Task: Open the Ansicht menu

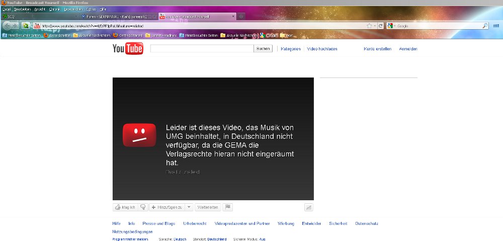Action: pyautogui.click(x=40, y=9)
